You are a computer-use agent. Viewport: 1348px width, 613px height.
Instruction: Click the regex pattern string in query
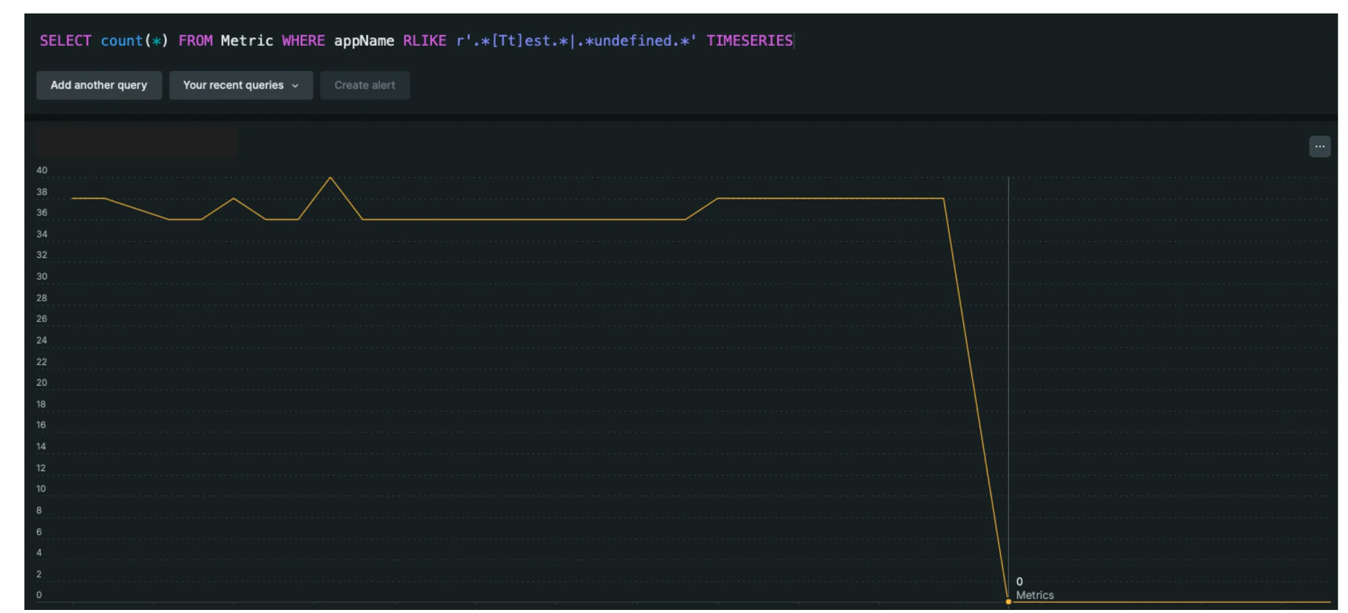coord(576,41)
